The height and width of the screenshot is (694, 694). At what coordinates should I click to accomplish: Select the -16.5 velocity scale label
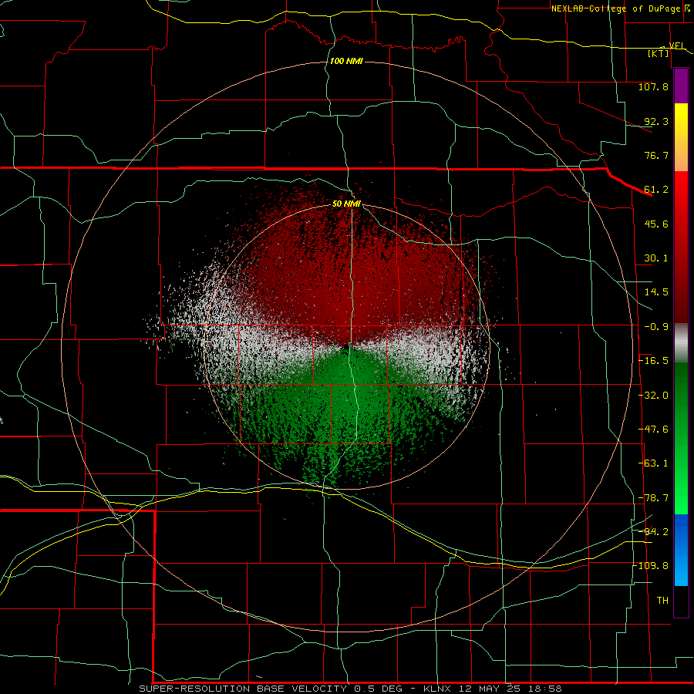pyautogui.click(x=653, y=361)
